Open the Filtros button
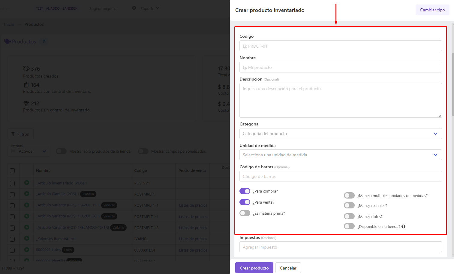The image size is (454, 274). (x=20, y=134)
